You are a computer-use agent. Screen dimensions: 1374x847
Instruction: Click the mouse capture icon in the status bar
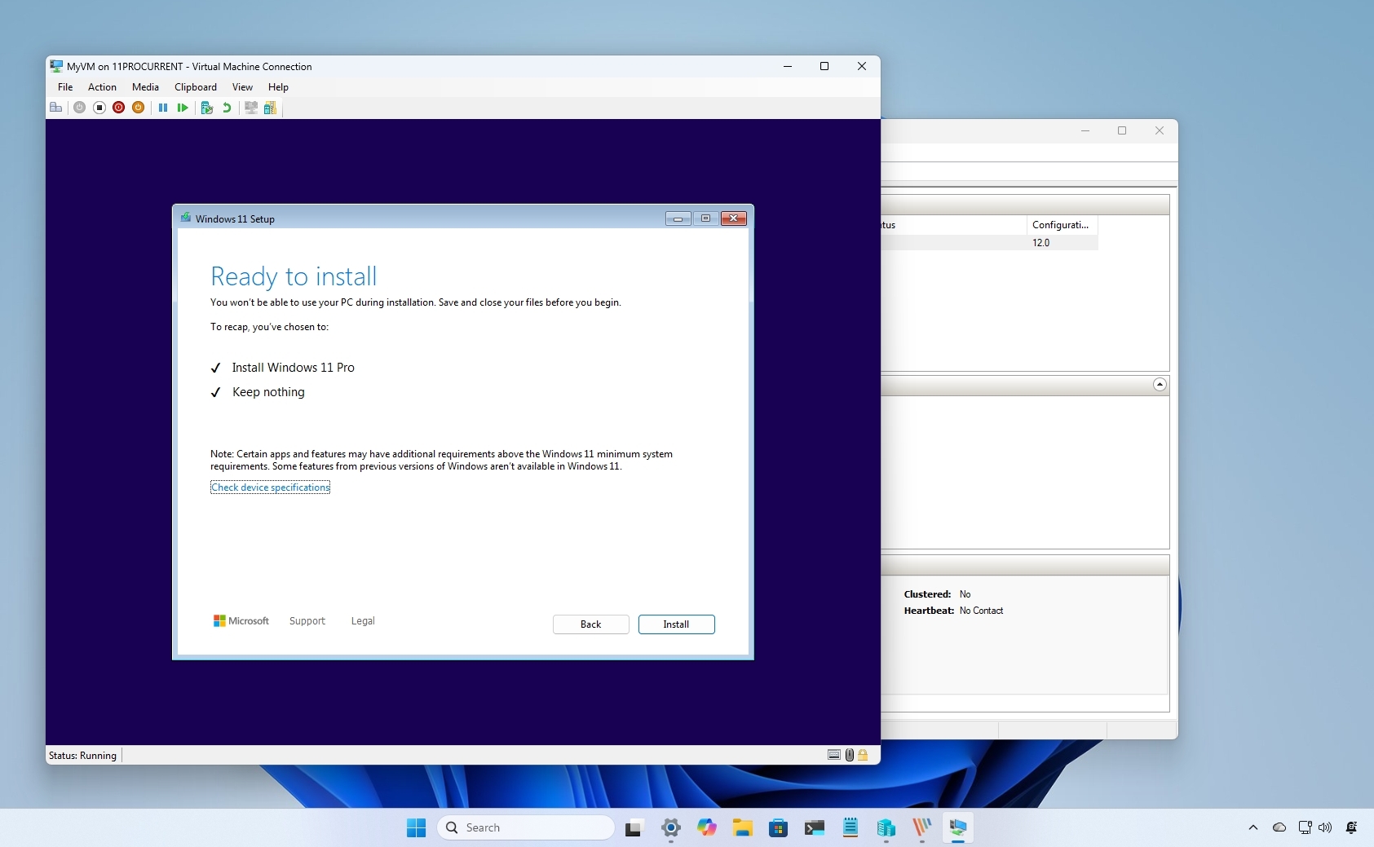[x=848, y=755]
